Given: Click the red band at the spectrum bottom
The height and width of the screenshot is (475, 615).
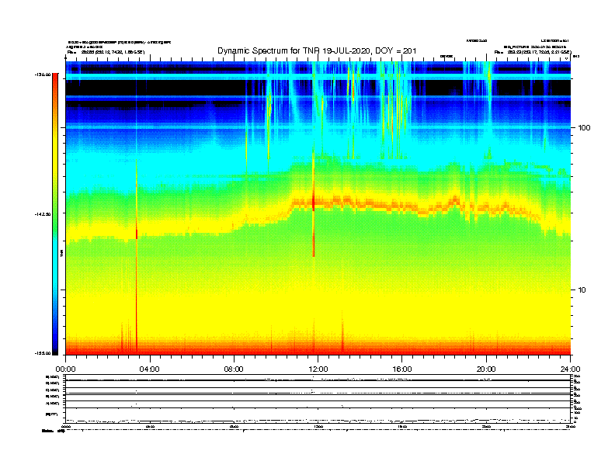Looking at the screenshot, I should tap(311, 348).
